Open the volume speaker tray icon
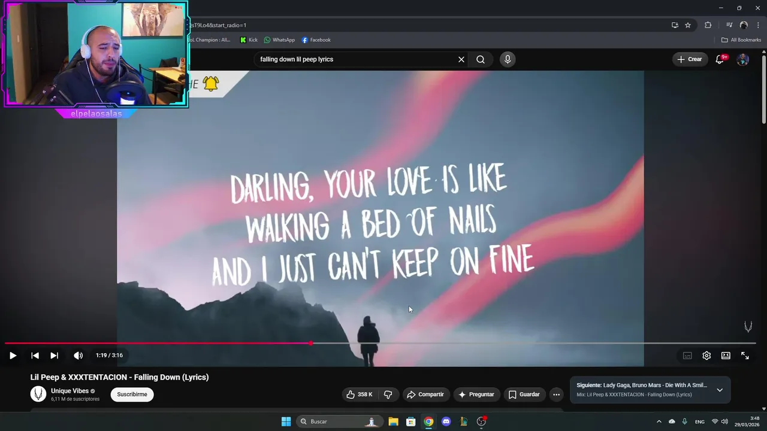 pos(724,421)
